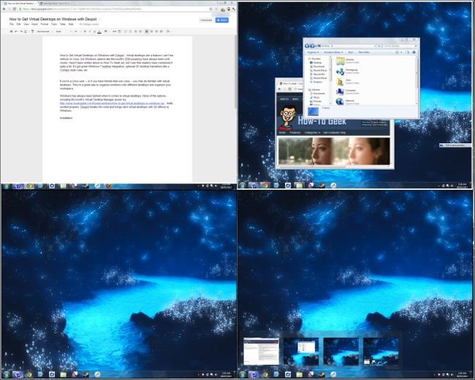Select the Network folder icon in Explorer

tap(341, 102)
